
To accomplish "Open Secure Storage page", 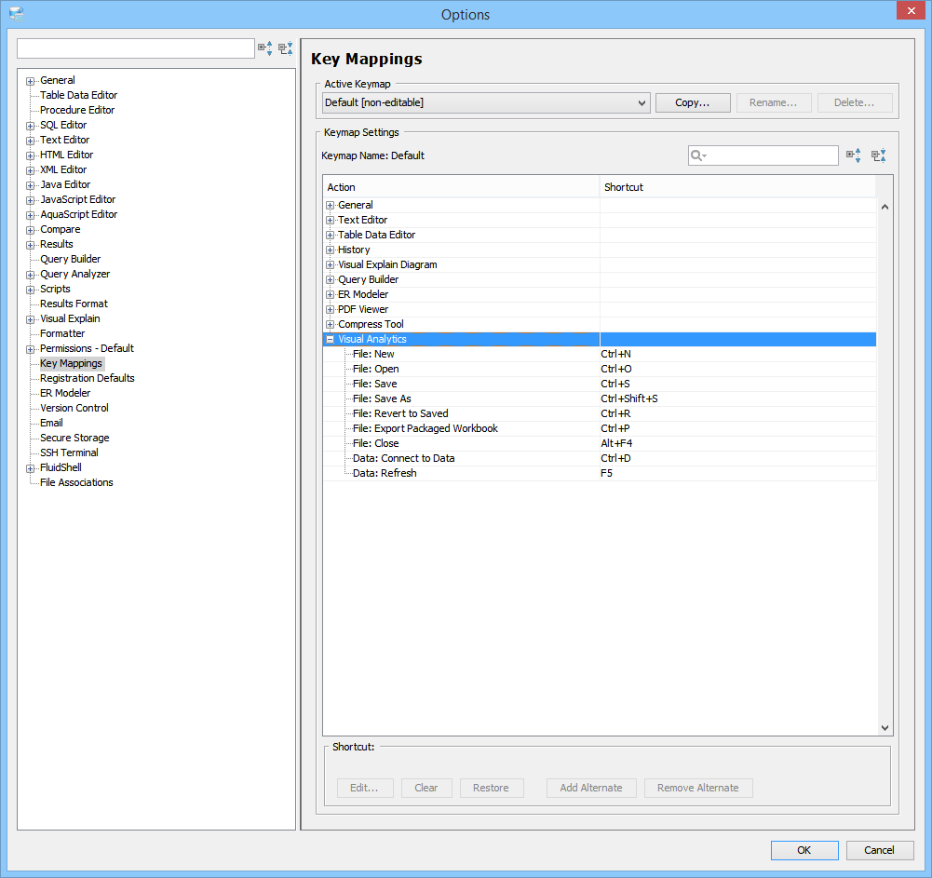I will tap(74, 438).
